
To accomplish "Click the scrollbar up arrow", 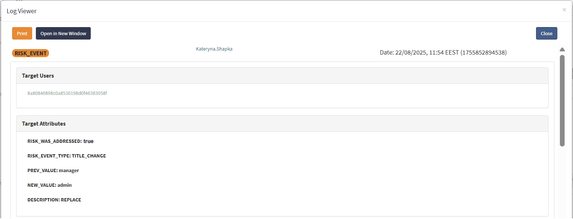I will coord(562,50).
